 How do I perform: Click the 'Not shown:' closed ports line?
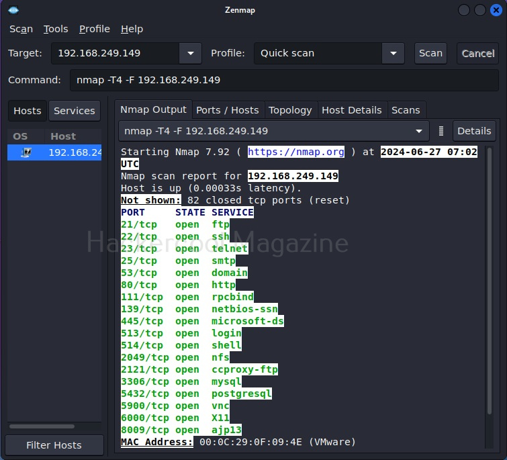pos(236,200)
